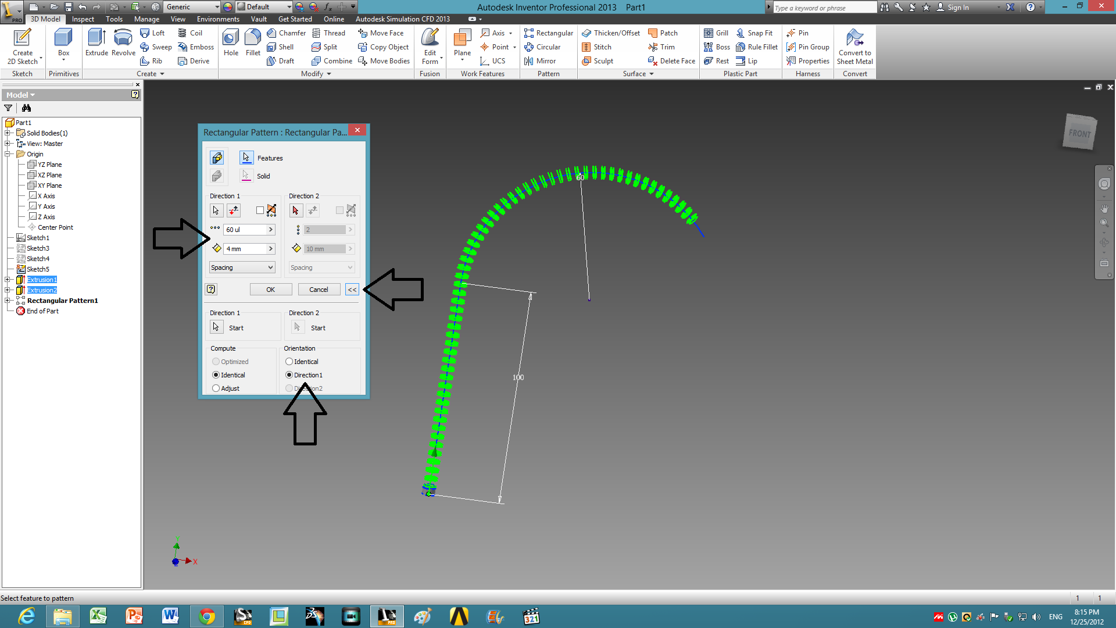Switch to the Environments tab

218,19
